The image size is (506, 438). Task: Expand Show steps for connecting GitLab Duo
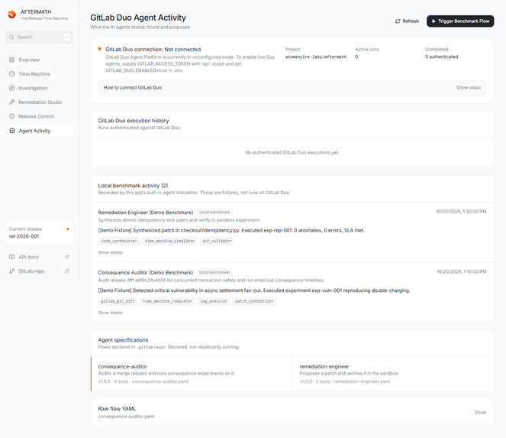(469, 88)
